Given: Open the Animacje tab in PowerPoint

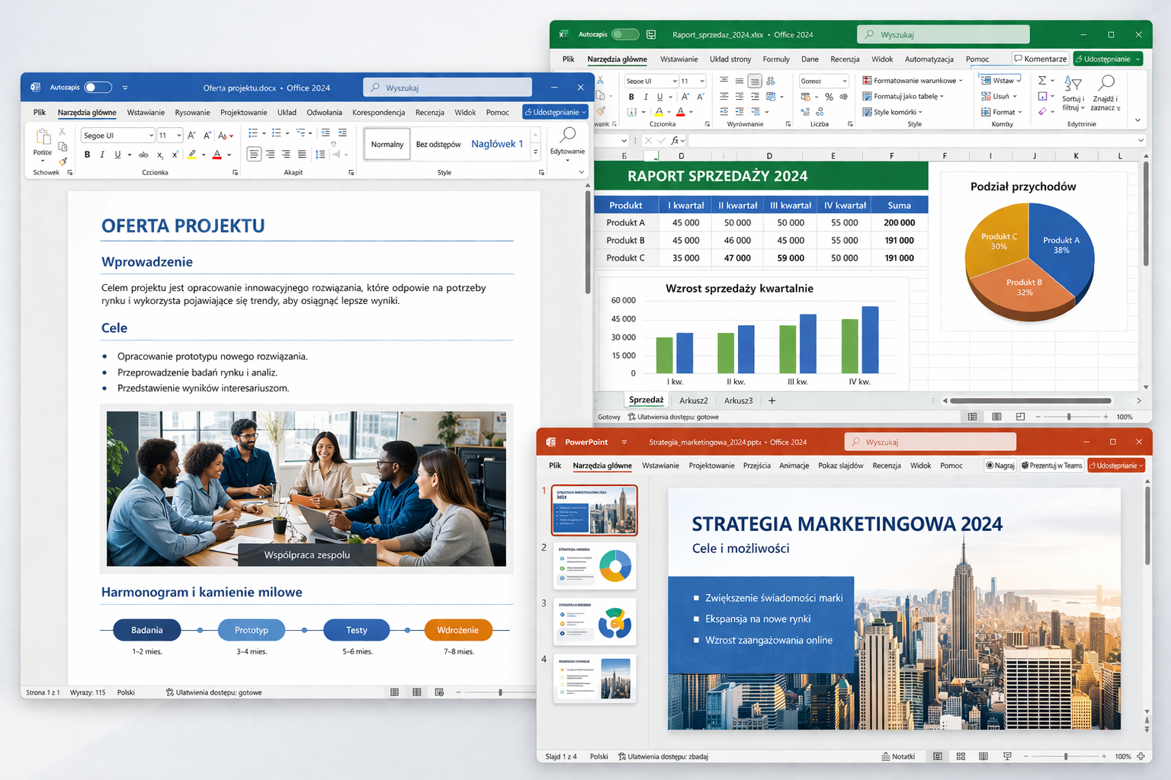Looking at the screenshot, I should pos(794,465).
